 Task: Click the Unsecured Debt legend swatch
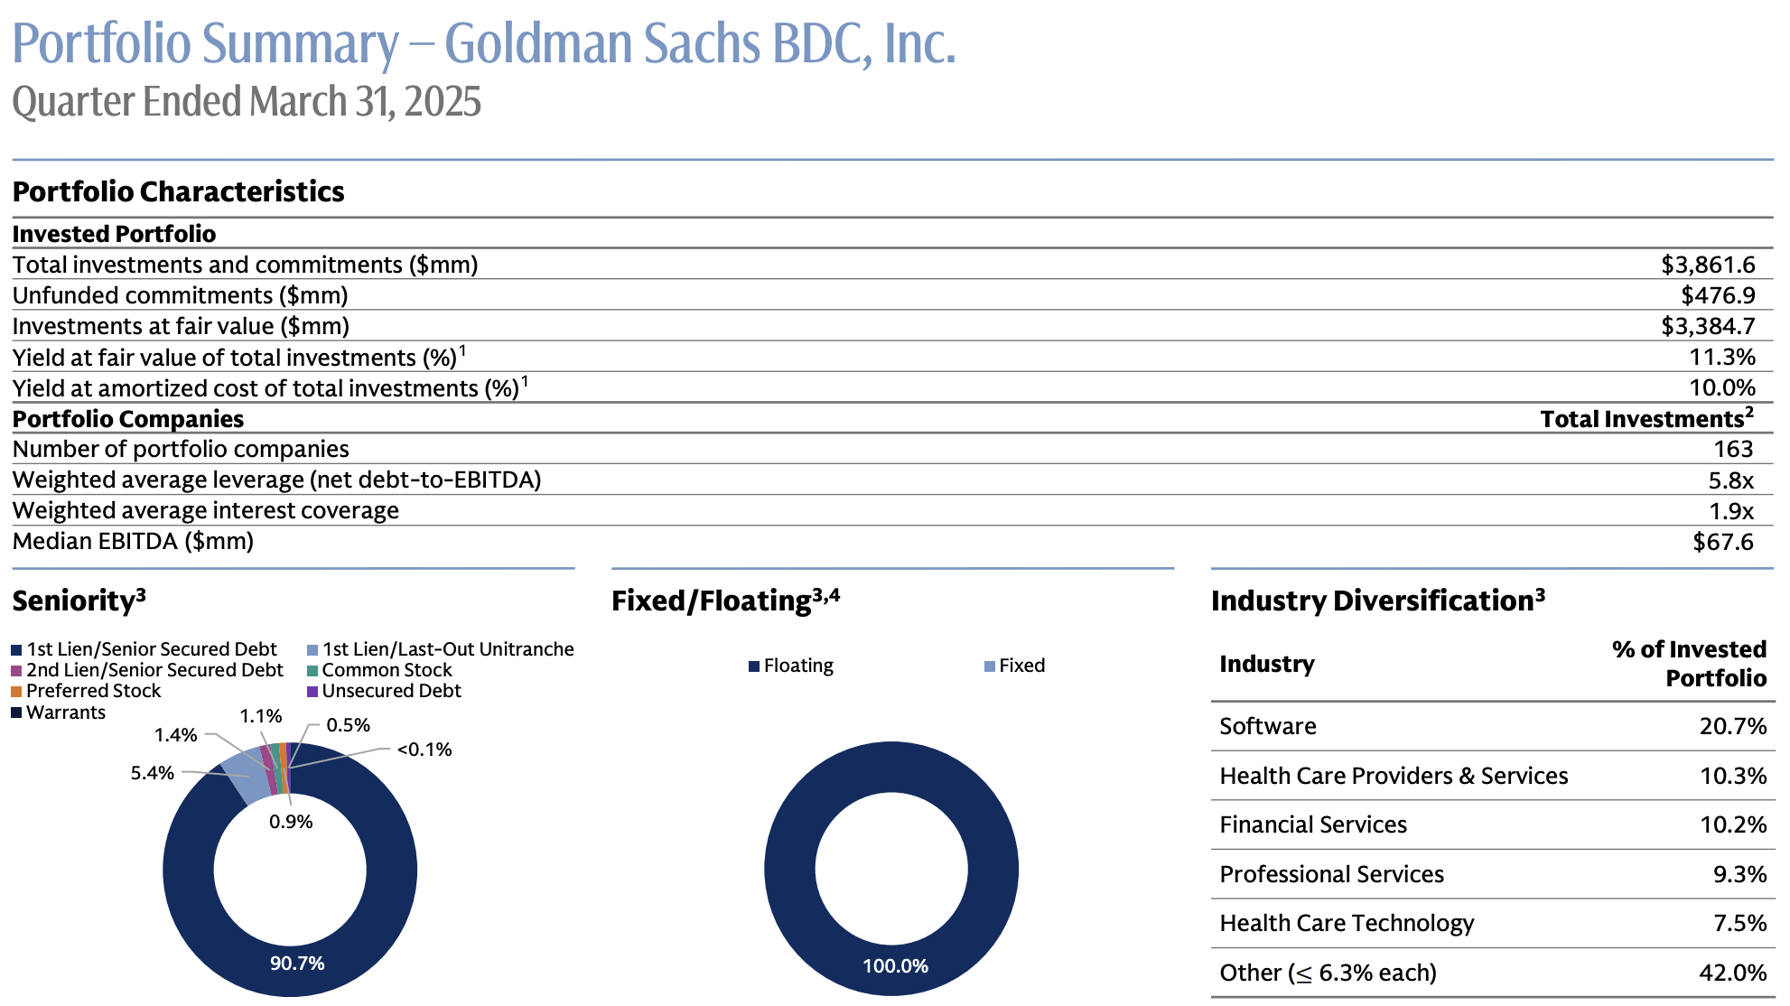pos(312,692)
